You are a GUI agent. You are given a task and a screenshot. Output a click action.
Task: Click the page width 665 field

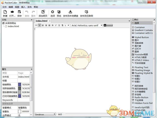pyautogui.click(x=60, y=114)
